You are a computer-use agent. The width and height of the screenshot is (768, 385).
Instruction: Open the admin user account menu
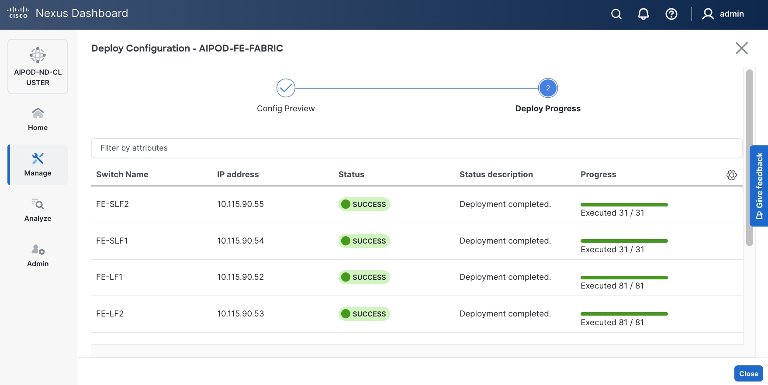click(723, 14)
